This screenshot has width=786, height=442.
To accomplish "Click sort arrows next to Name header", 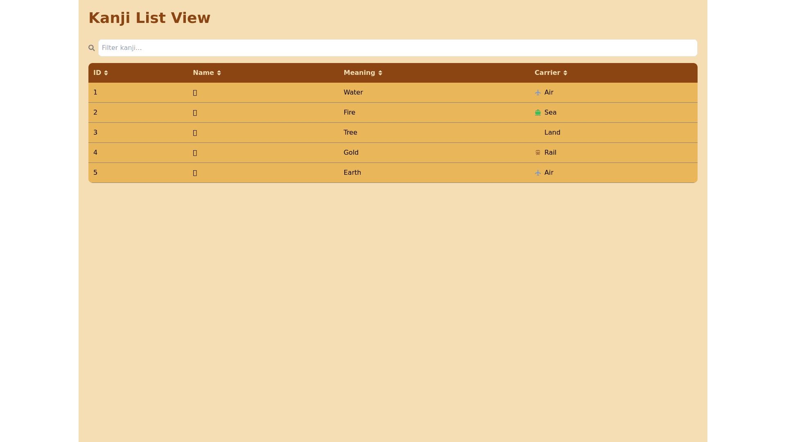I will [x=219, y=73].
